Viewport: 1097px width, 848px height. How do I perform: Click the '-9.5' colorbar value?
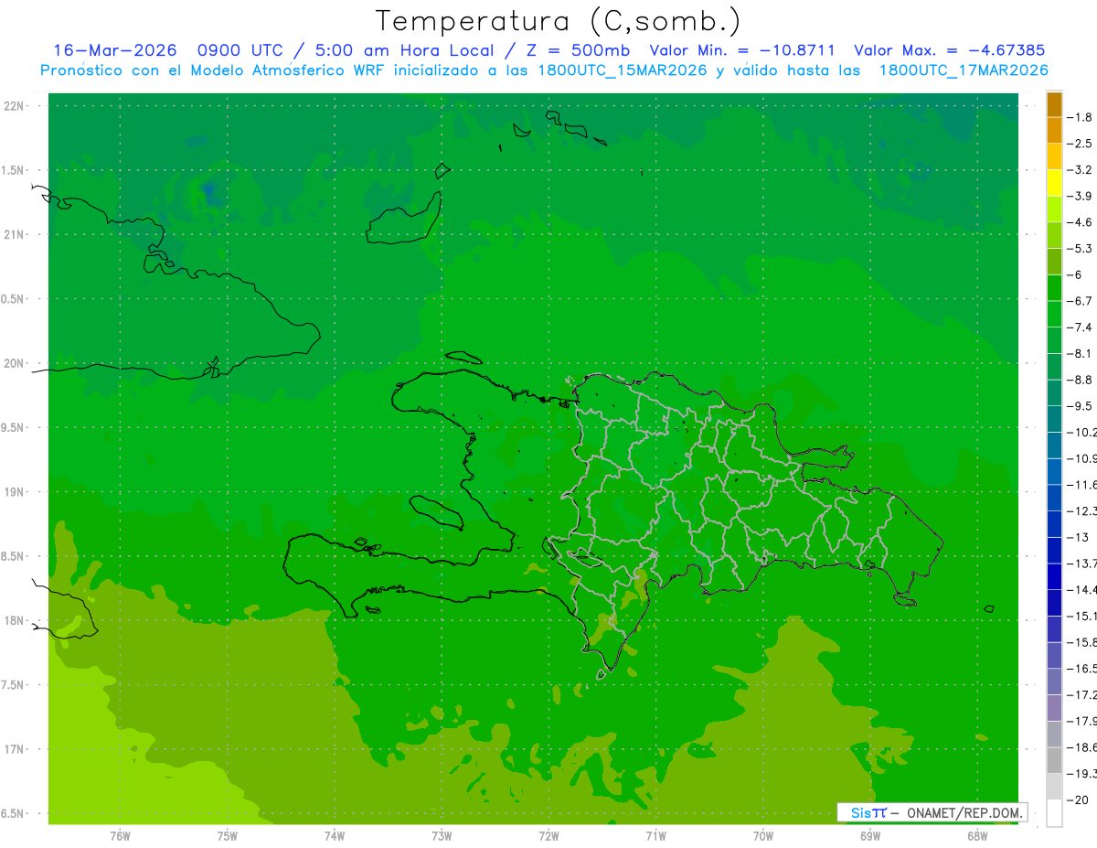click(1079, 406)
